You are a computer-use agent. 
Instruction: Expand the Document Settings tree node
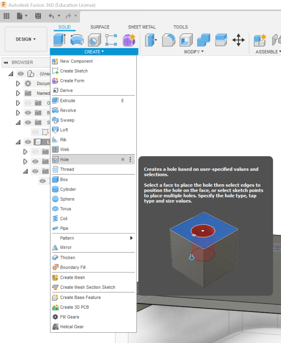coord(18,83)
